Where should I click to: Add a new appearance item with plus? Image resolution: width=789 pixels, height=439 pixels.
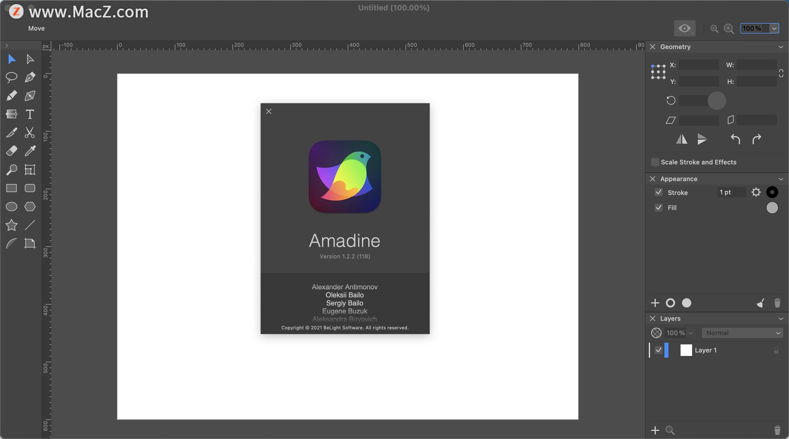[655, 303]
